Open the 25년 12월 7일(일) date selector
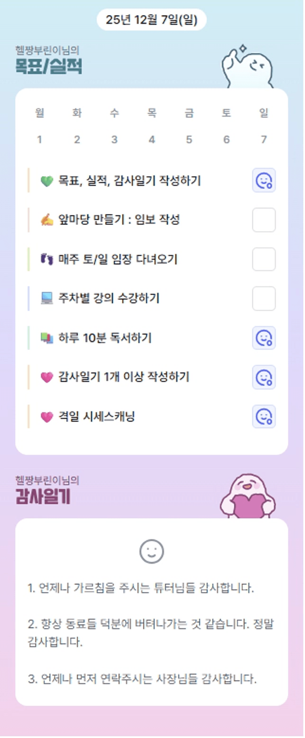This screenshot has height=738, width=305. pos(152,20)
